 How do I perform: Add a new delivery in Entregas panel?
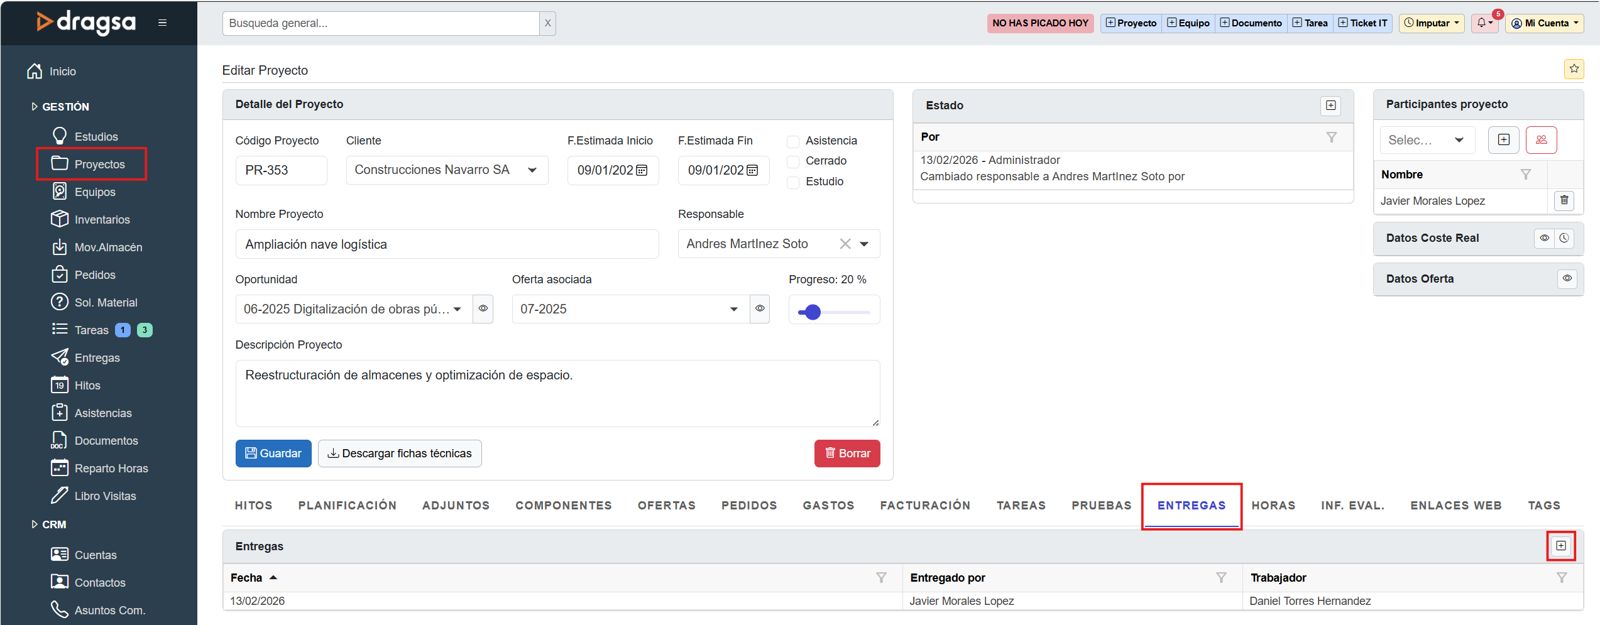1560,546
